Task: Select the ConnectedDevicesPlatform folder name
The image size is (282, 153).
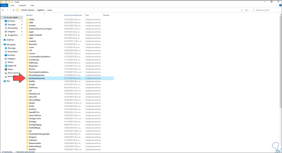Action: point(40,57)
